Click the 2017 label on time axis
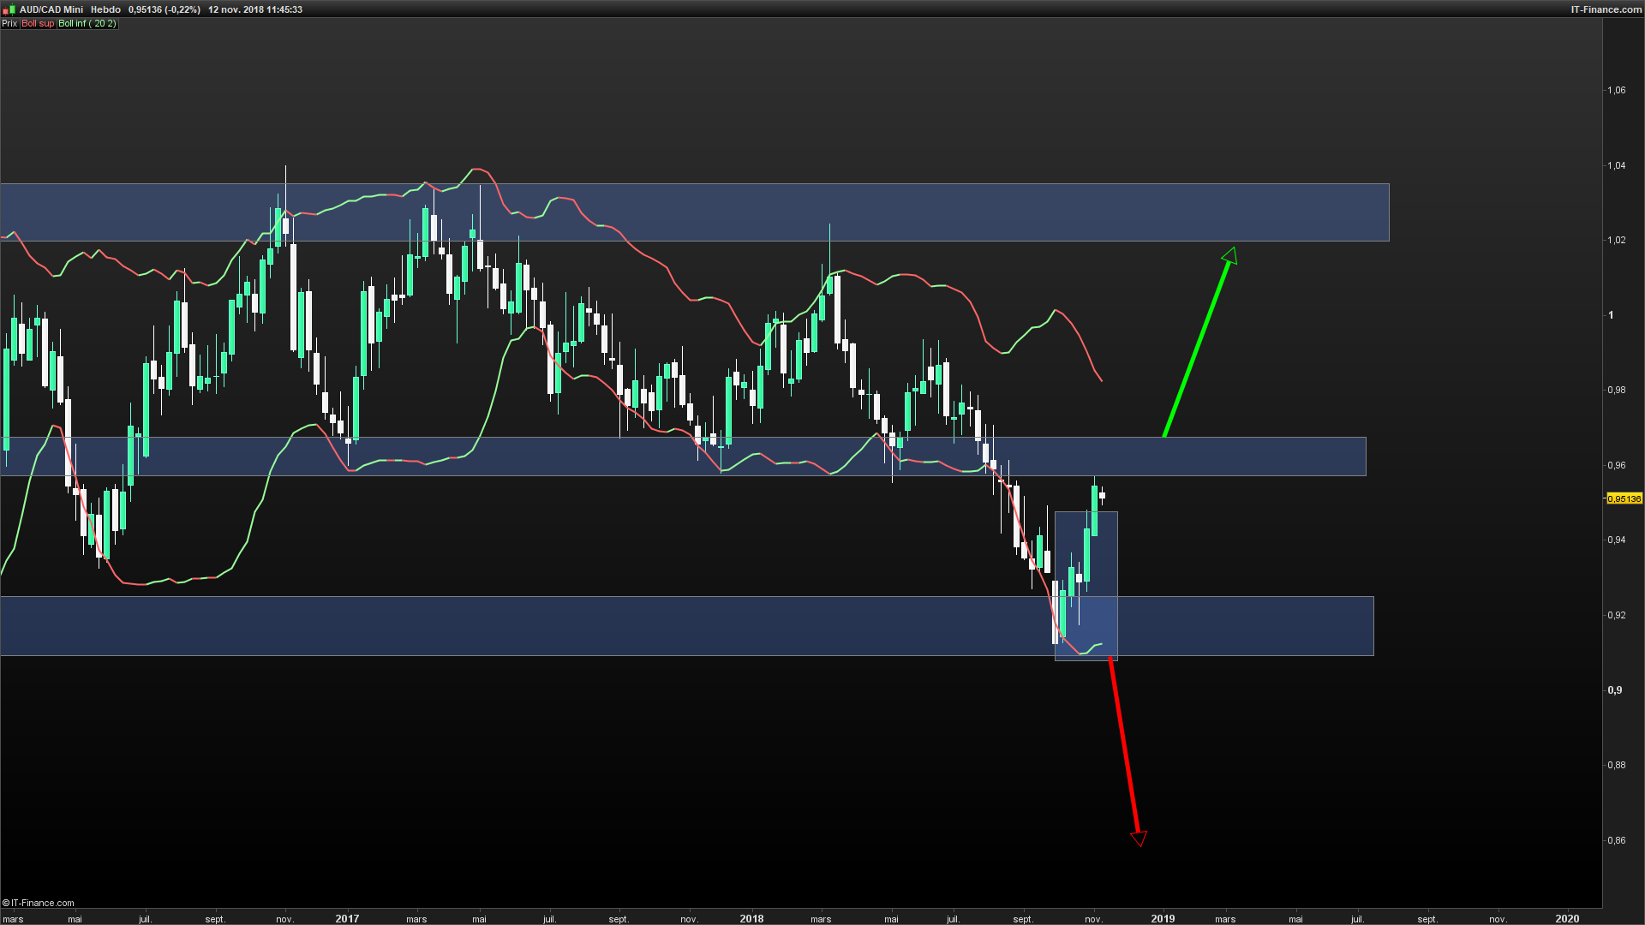Image resolution: width=1645 pixels, height=925 pixels. coord(347,918)
